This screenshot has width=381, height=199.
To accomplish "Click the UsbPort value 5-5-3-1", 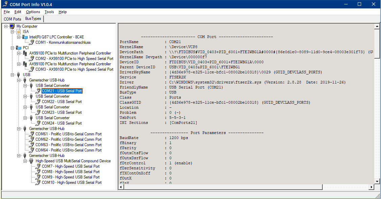I will coord(177,118).
